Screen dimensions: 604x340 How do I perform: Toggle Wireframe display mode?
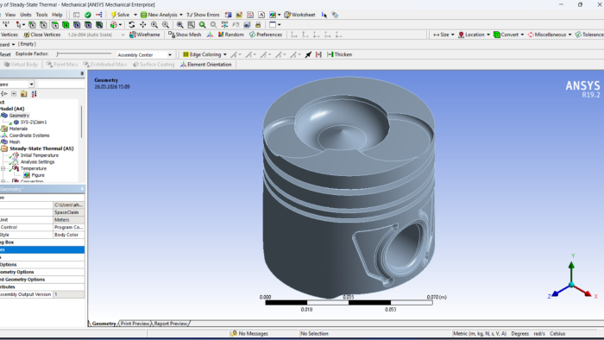tap(144, 35)
